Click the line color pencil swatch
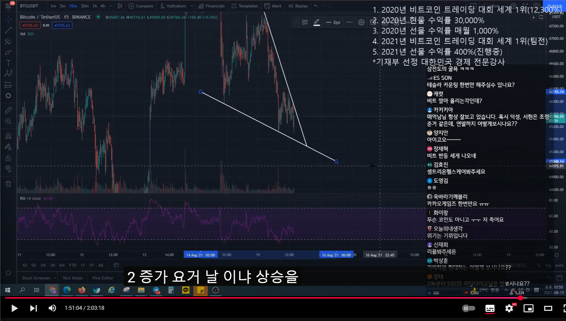Image resolution: width=566 pixels, height=321 pixels. [317, 22]
